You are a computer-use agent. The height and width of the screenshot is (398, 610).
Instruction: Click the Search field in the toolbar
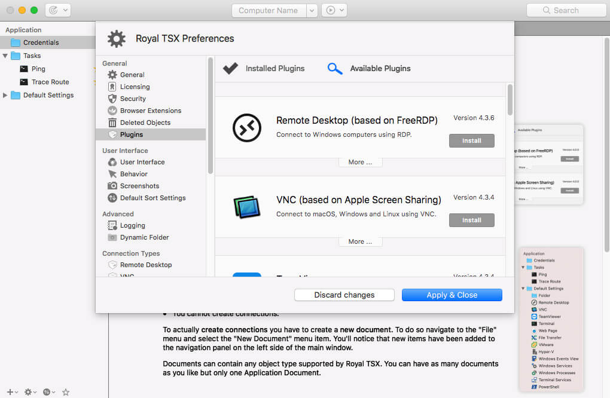[x=566, y=10]
